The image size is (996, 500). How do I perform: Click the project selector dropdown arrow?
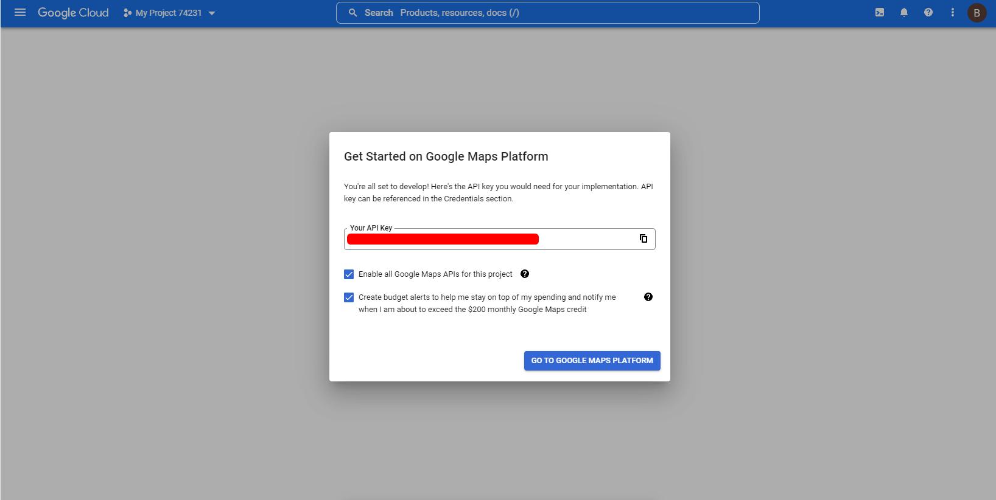point(212,13)
